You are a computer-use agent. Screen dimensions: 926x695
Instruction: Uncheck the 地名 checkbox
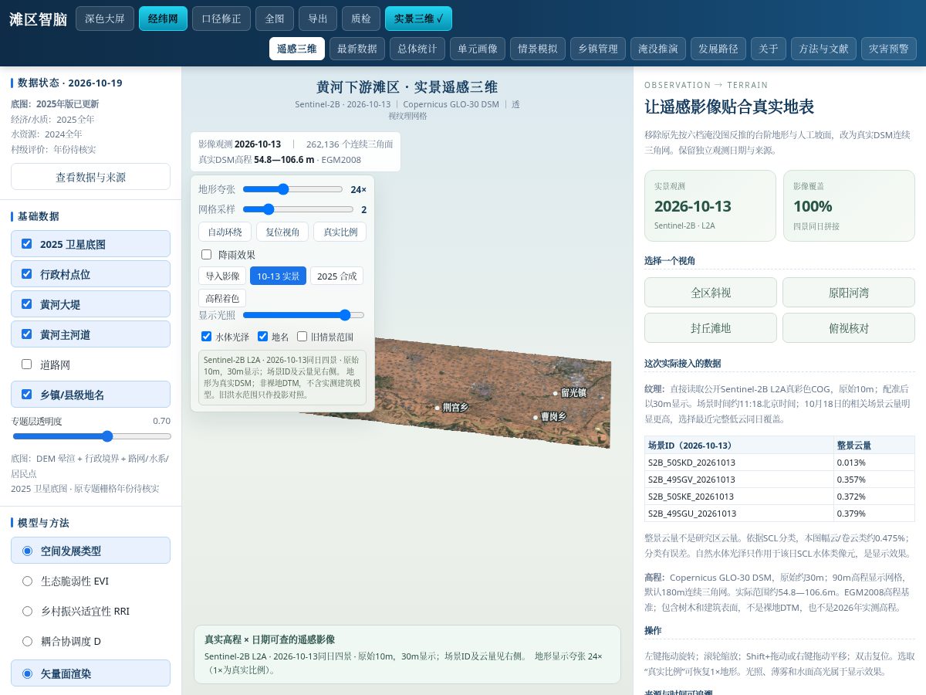tap(262, 337)
